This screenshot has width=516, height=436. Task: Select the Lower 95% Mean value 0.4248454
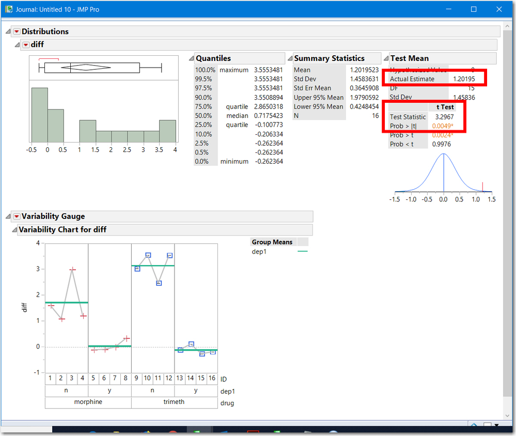(x=364, y=106)
